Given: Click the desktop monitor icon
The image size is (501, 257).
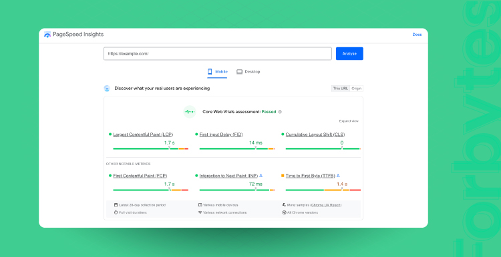Looking at the screenshot, I should pyautogui.click(x=239, y=72).
